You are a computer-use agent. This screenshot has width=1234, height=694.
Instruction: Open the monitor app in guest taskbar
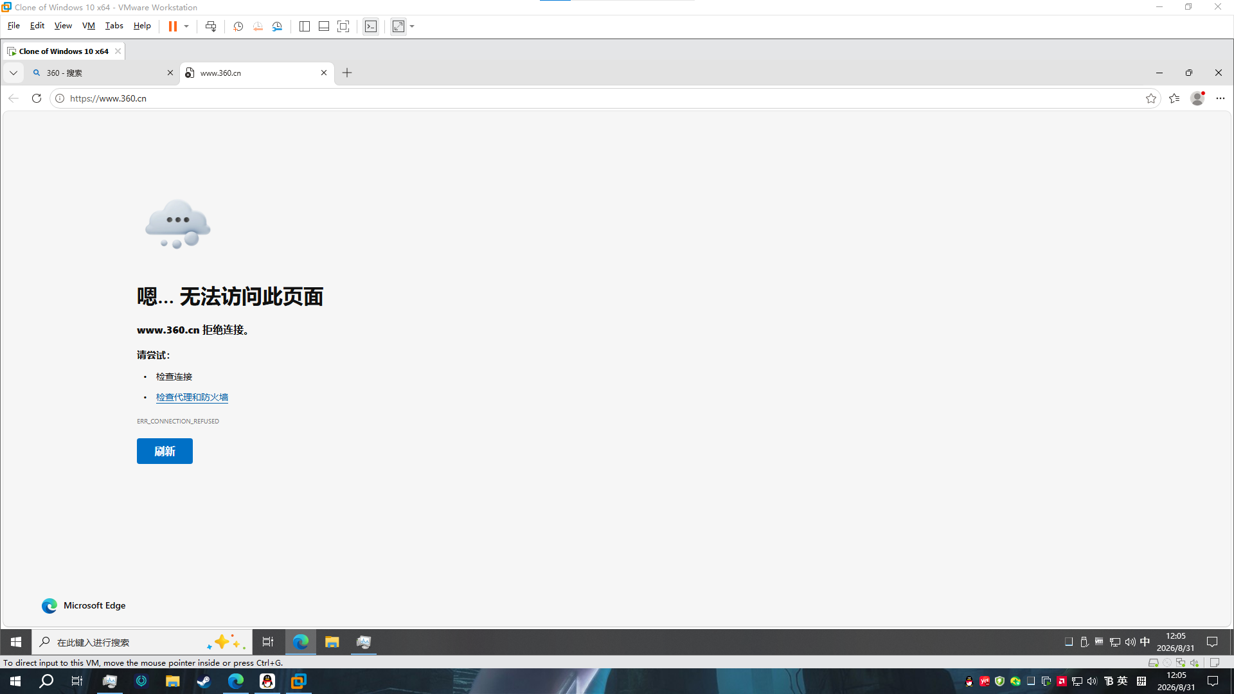(x=364, y=642)
